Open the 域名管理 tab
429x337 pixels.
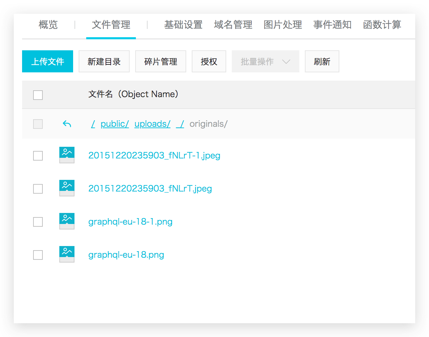pyautogui.click(x=233, y=25)
